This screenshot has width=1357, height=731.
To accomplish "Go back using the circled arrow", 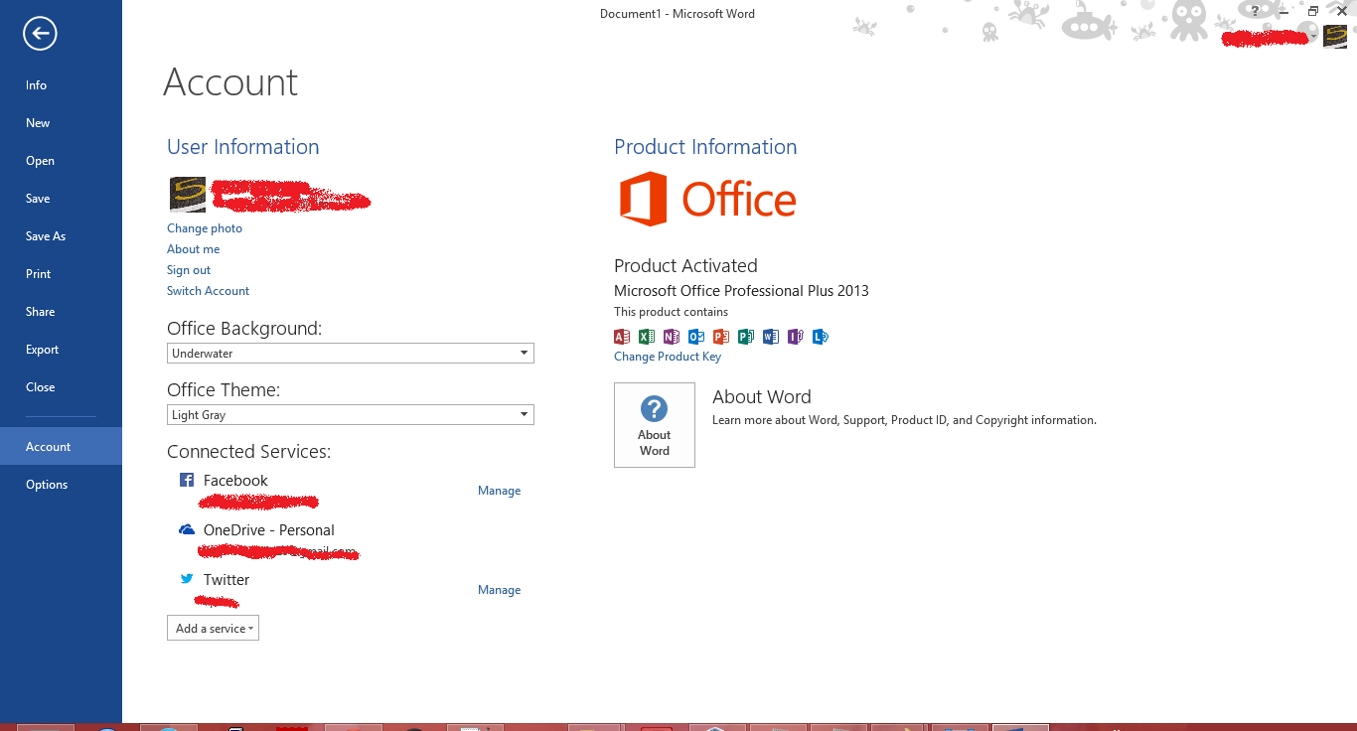I will (x=40, y=35).
